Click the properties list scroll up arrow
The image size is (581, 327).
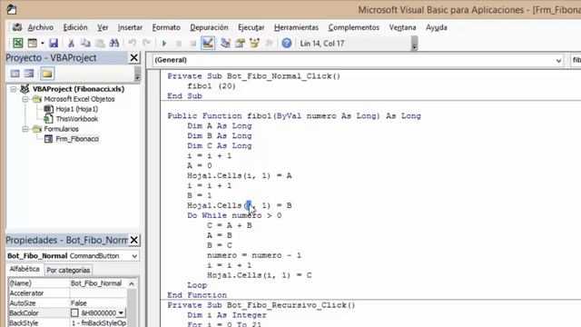[132, 283]
